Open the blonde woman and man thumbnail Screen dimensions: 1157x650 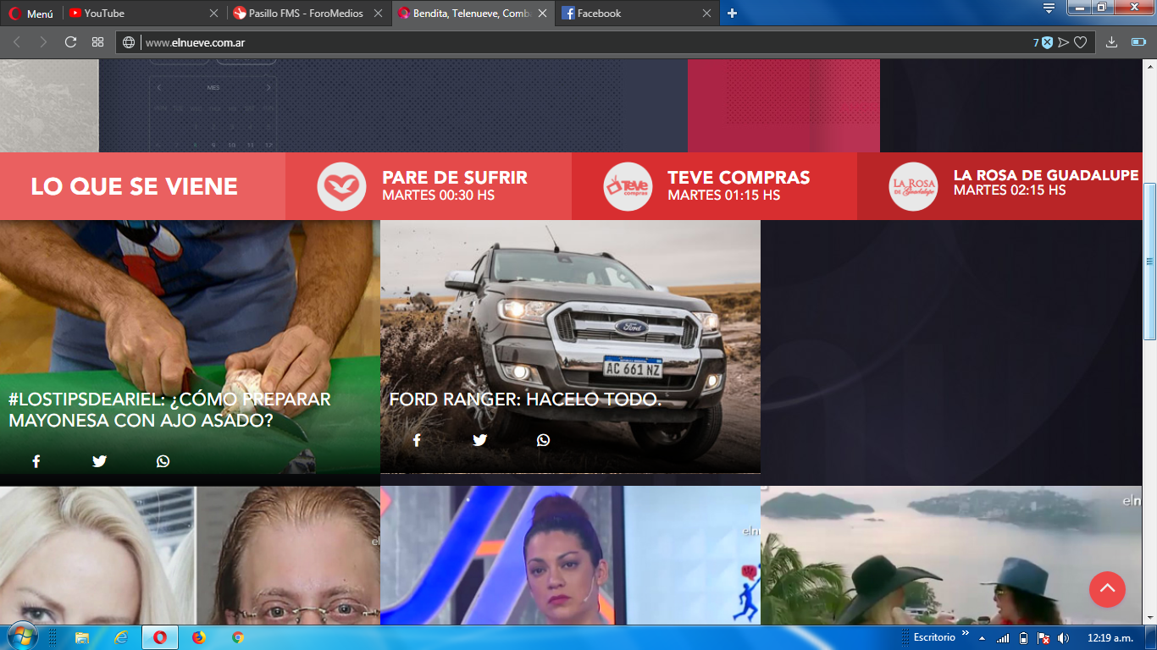click(x=190, y=555)
